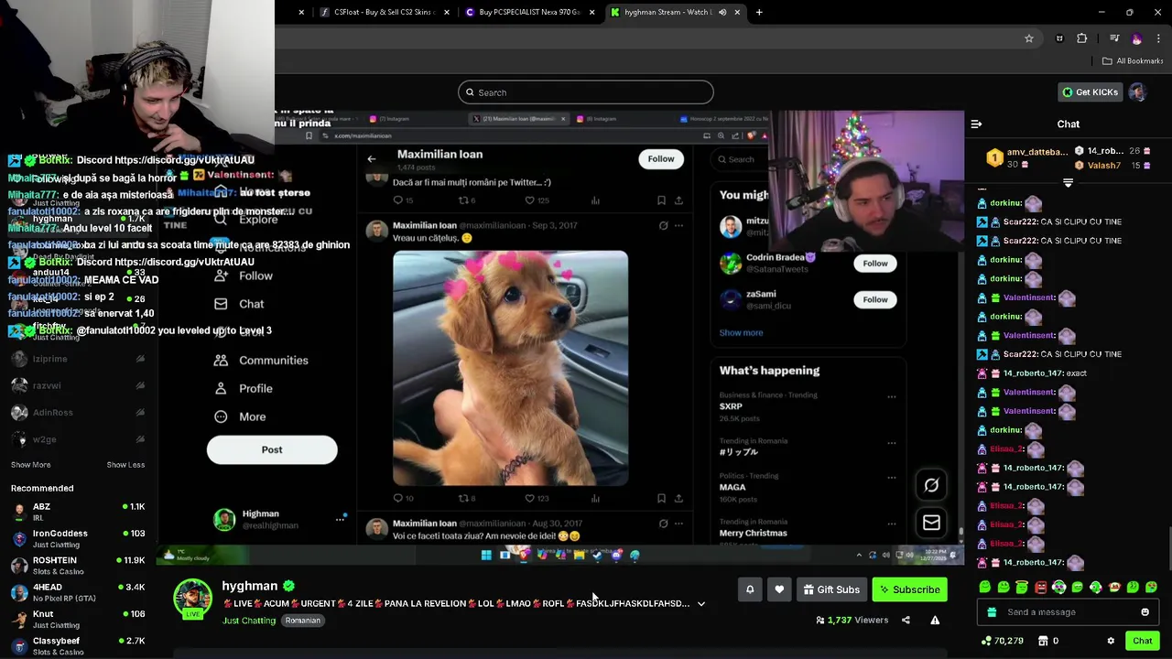Open the Twitter Post button

coord(272,449)
